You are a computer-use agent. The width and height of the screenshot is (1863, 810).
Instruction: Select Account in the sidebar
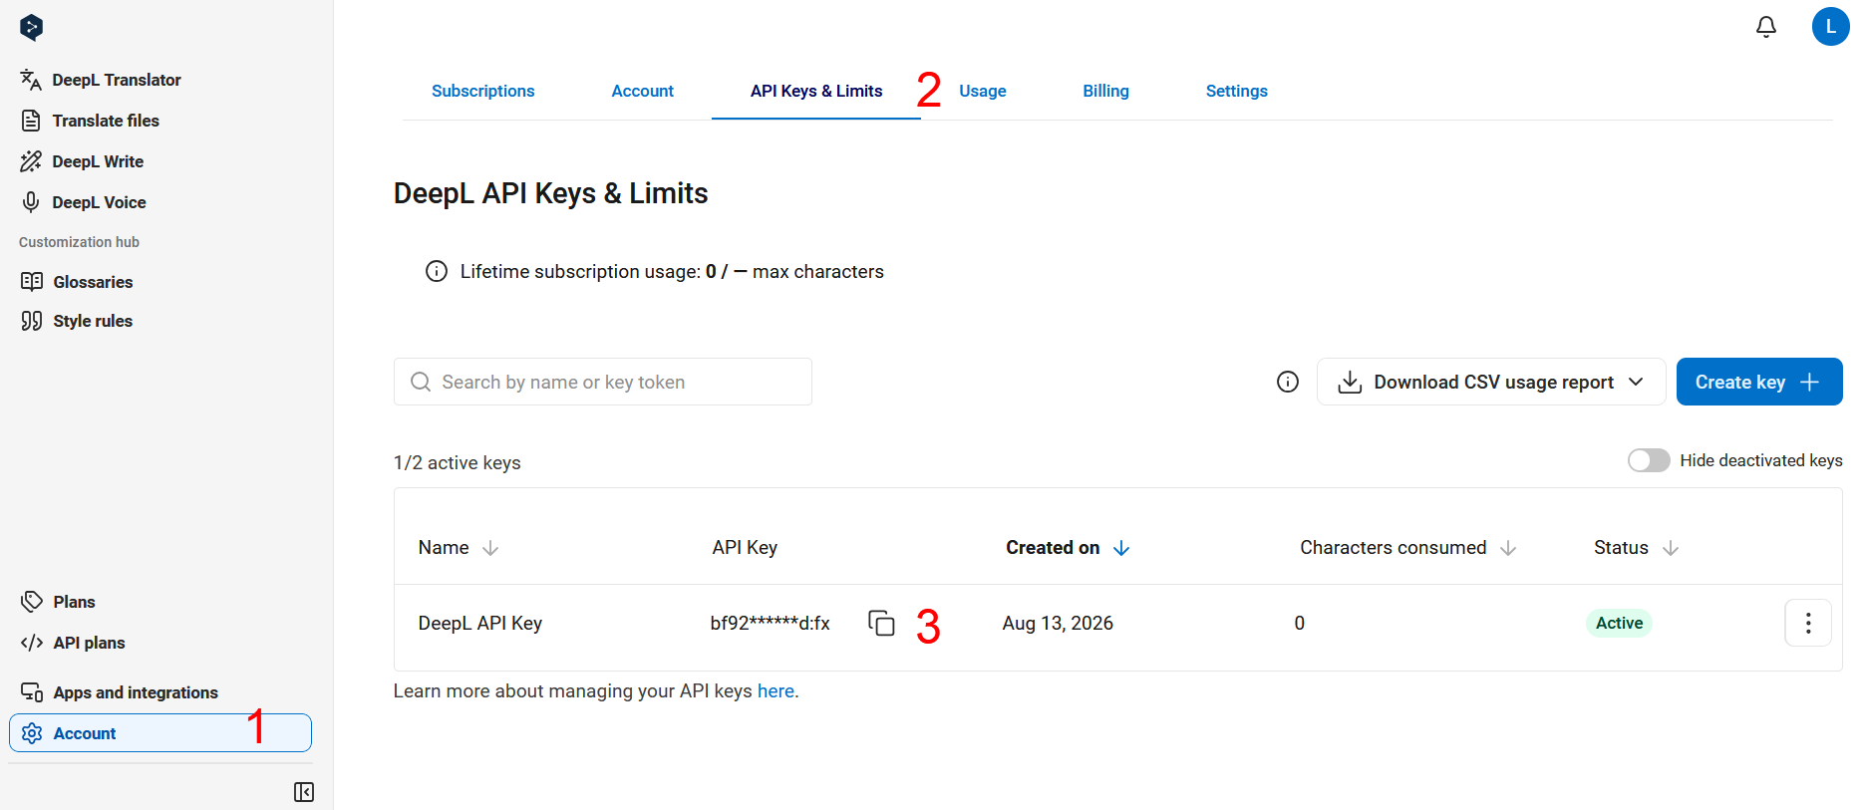160,733
